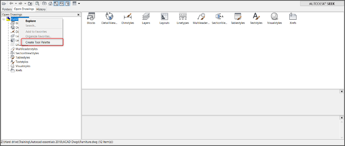Screen dimensions: 345x146
Task: Click the Home icon
Action: tap(50, 3)
